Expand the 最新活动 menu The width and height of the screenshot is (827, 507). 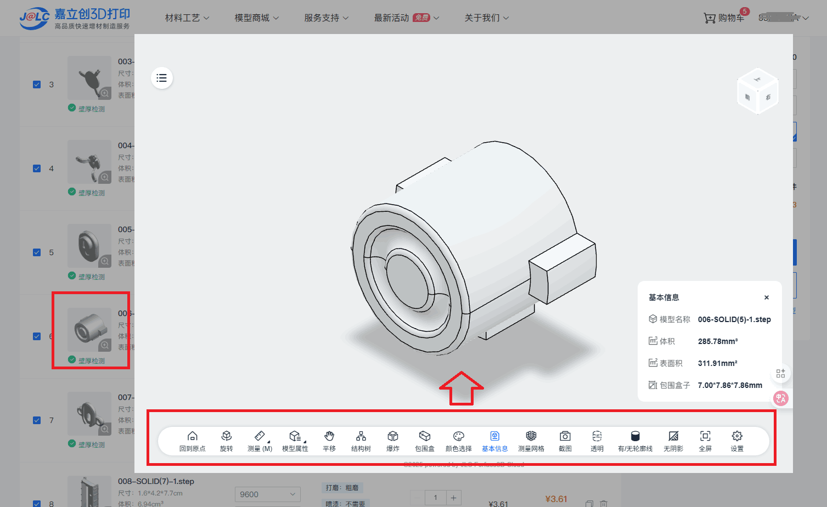[x=407, y=18]
